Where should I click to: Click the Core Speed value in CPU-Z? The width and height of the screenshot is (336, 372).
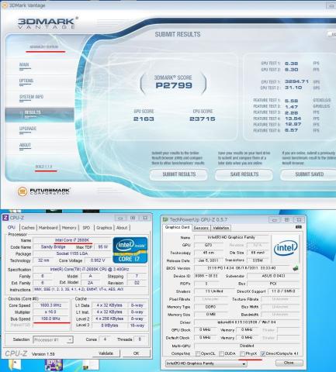(x=50, y=305)
